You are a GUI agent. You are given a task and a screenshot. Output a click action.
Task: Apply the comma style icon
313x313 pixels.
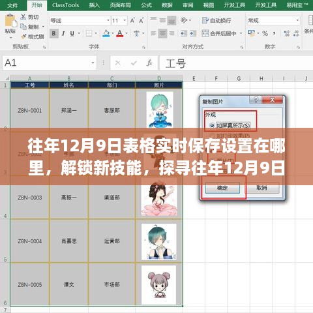pyautogui.click(x=275, y=33)
